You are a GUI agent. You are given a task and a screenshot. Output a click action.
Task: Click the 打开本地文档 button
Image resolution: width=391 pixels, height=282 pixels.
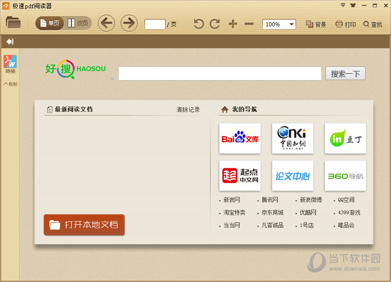(x=84, y=225)
